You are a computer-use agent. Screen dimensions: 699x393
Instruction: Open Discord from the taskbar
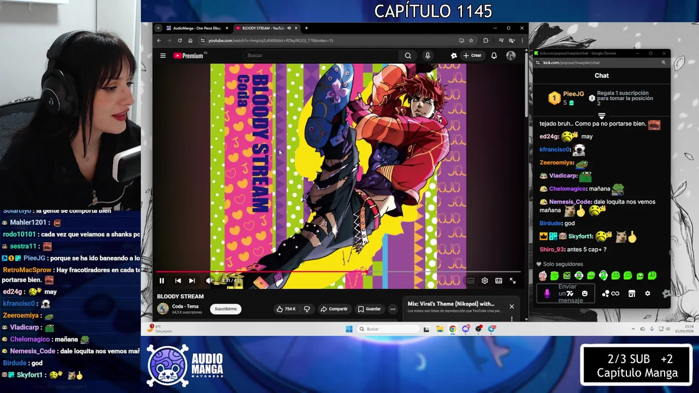click(466, 329)
